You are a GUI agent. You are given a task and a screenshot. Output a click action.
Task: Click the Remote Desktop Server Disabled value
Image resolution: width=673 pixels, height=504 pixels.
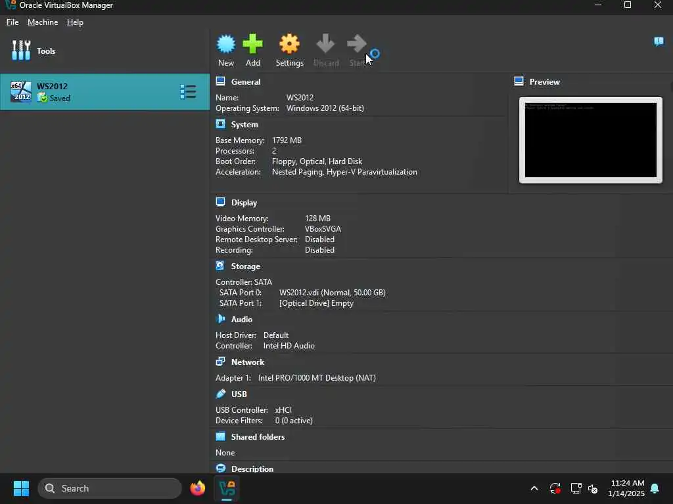tap(319, 240)
